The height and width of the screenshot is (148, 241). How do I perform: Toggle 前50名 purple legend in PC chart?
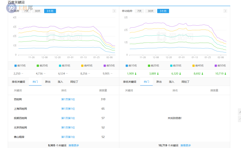[109, 66]
